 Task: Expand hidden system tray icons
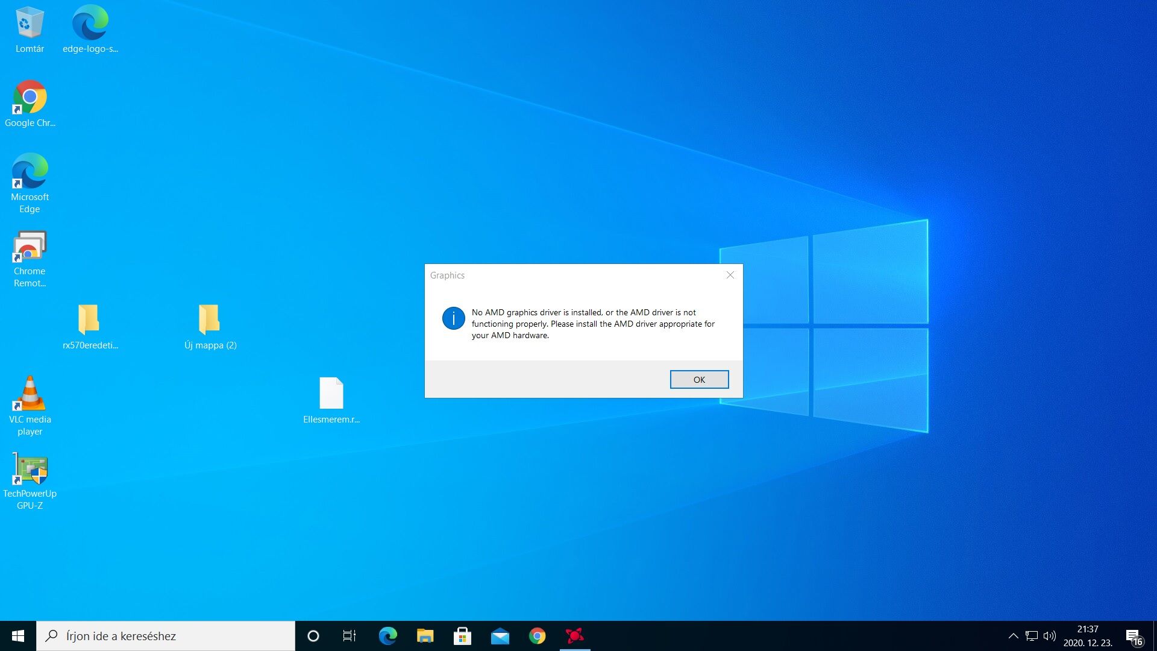(x=1013, y=636)
